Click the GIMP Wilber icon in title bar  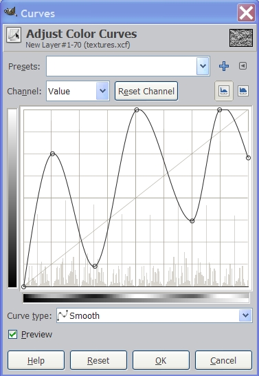click(11, 12)
